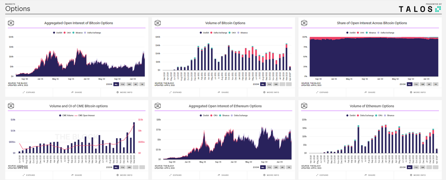Expand the Volume and OI of CME Bitcoin options chart
This screenshot has width=446, height=180.
[x=29, y=175]
